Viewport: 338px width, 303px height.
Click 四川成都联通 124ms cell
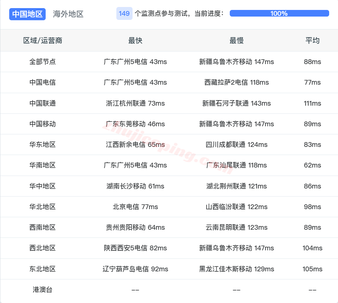tap(236, 144)
